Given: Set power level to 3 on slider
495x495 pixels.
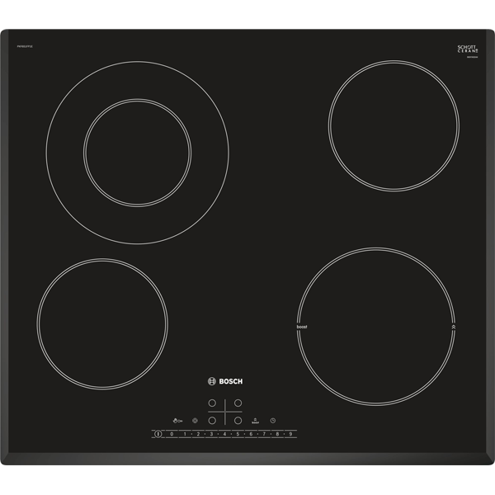Looking at the screenshot, I should (211, 433).
